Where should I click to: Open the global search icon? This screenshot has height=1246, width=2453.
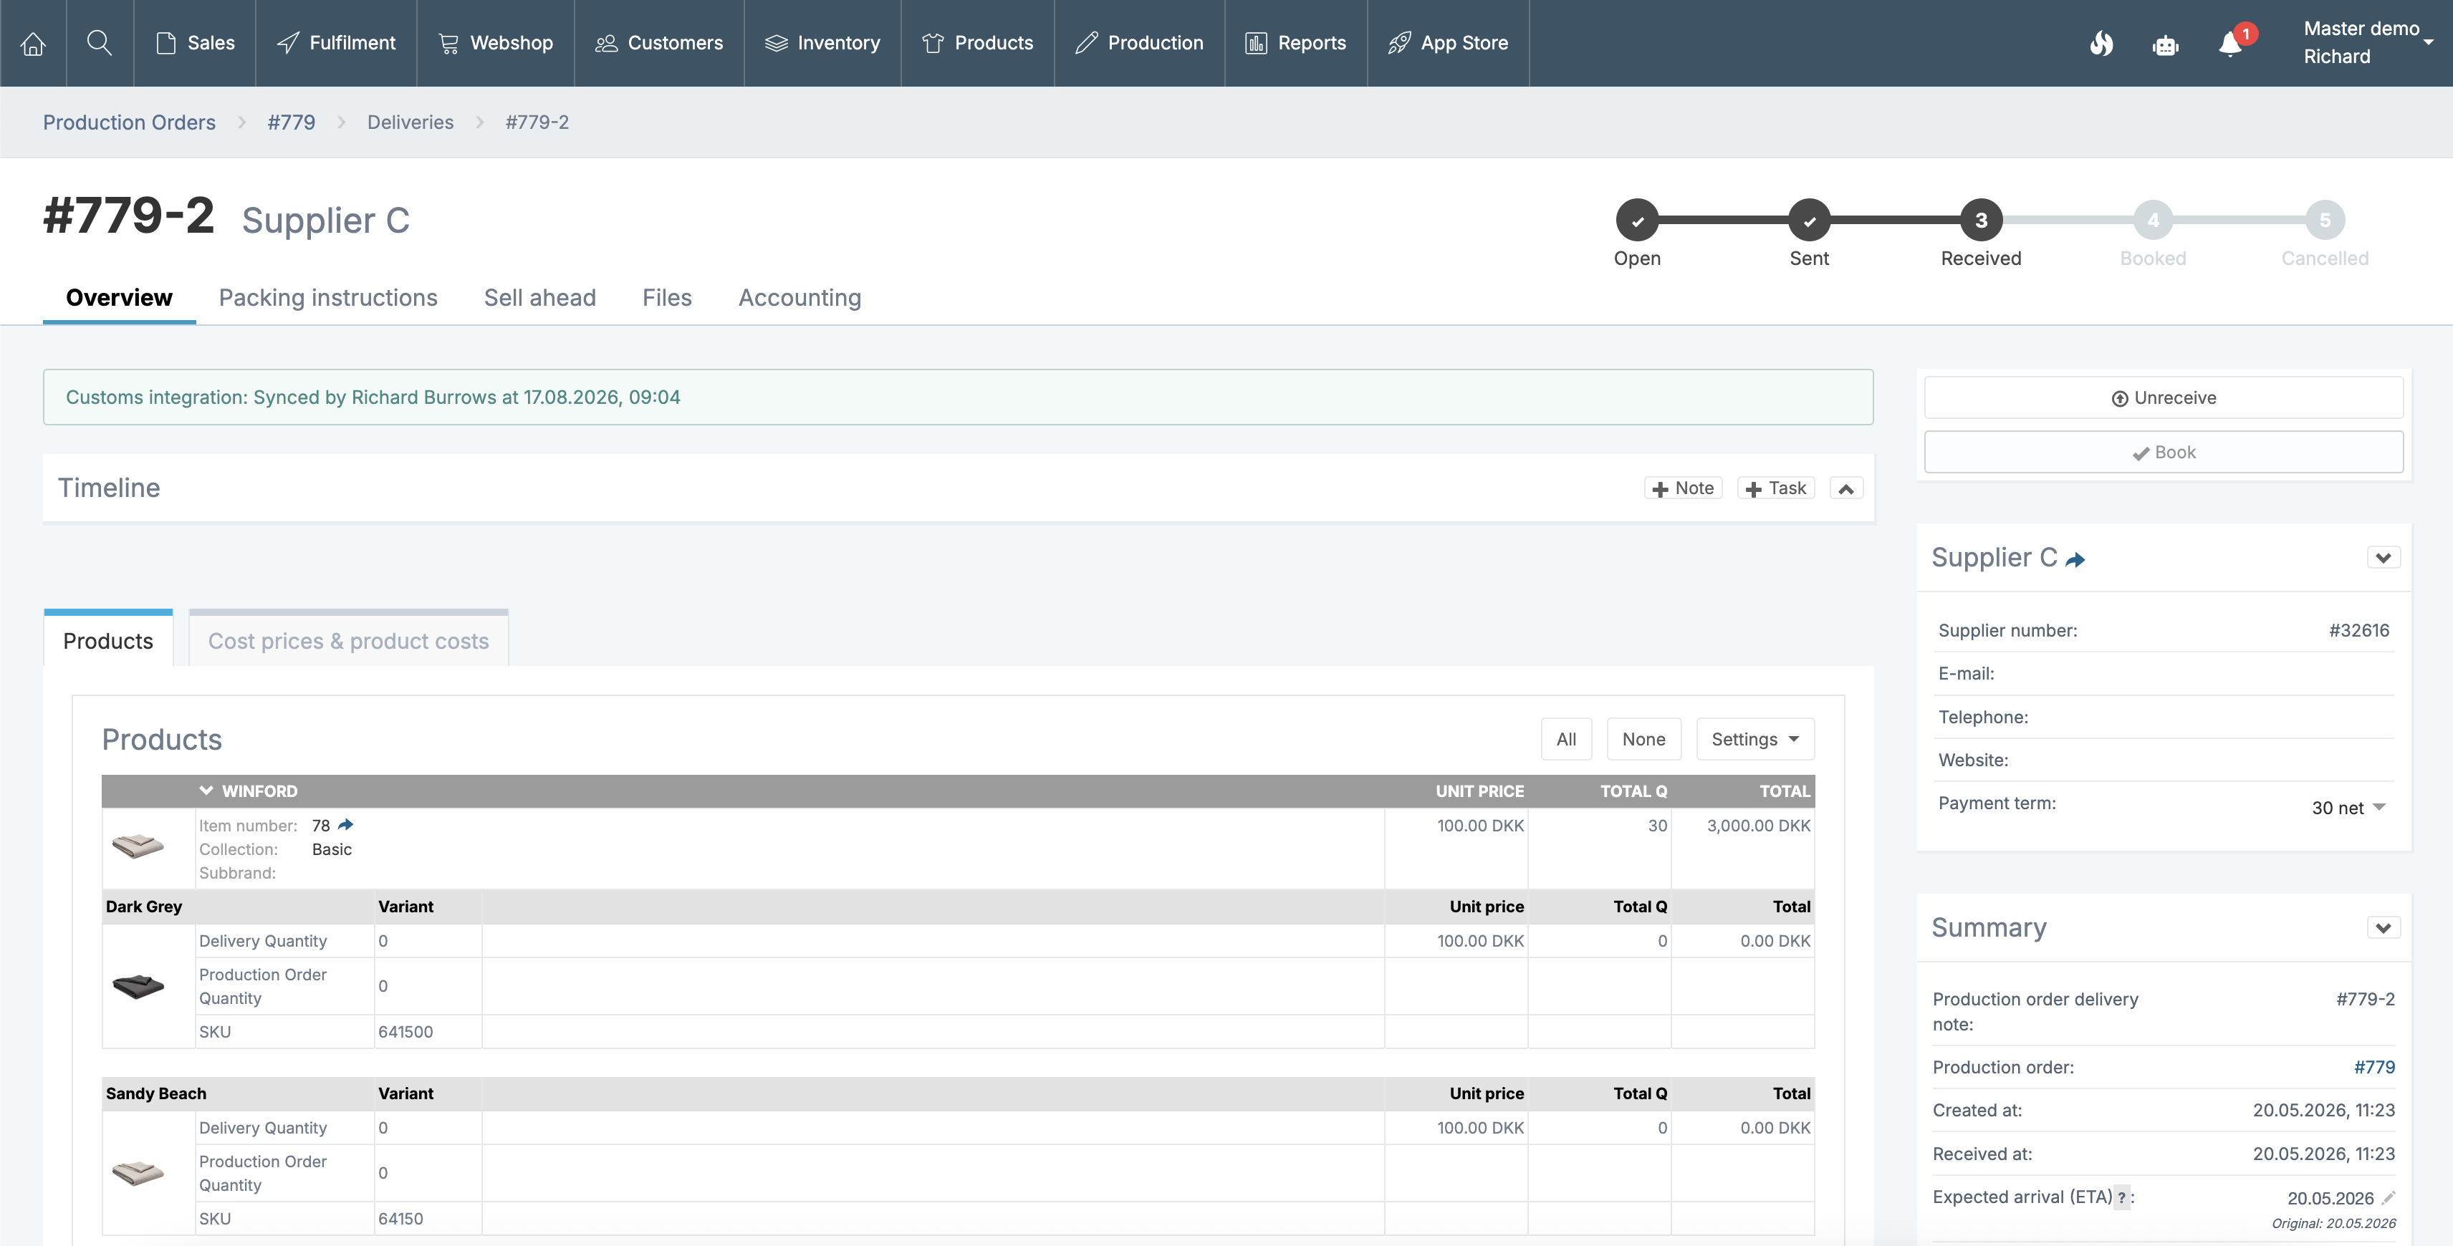(99, 43)
